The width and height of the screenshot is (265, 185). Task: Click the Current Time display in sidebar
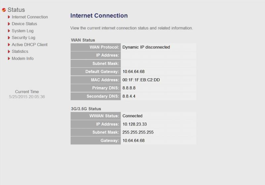point(27,94)
